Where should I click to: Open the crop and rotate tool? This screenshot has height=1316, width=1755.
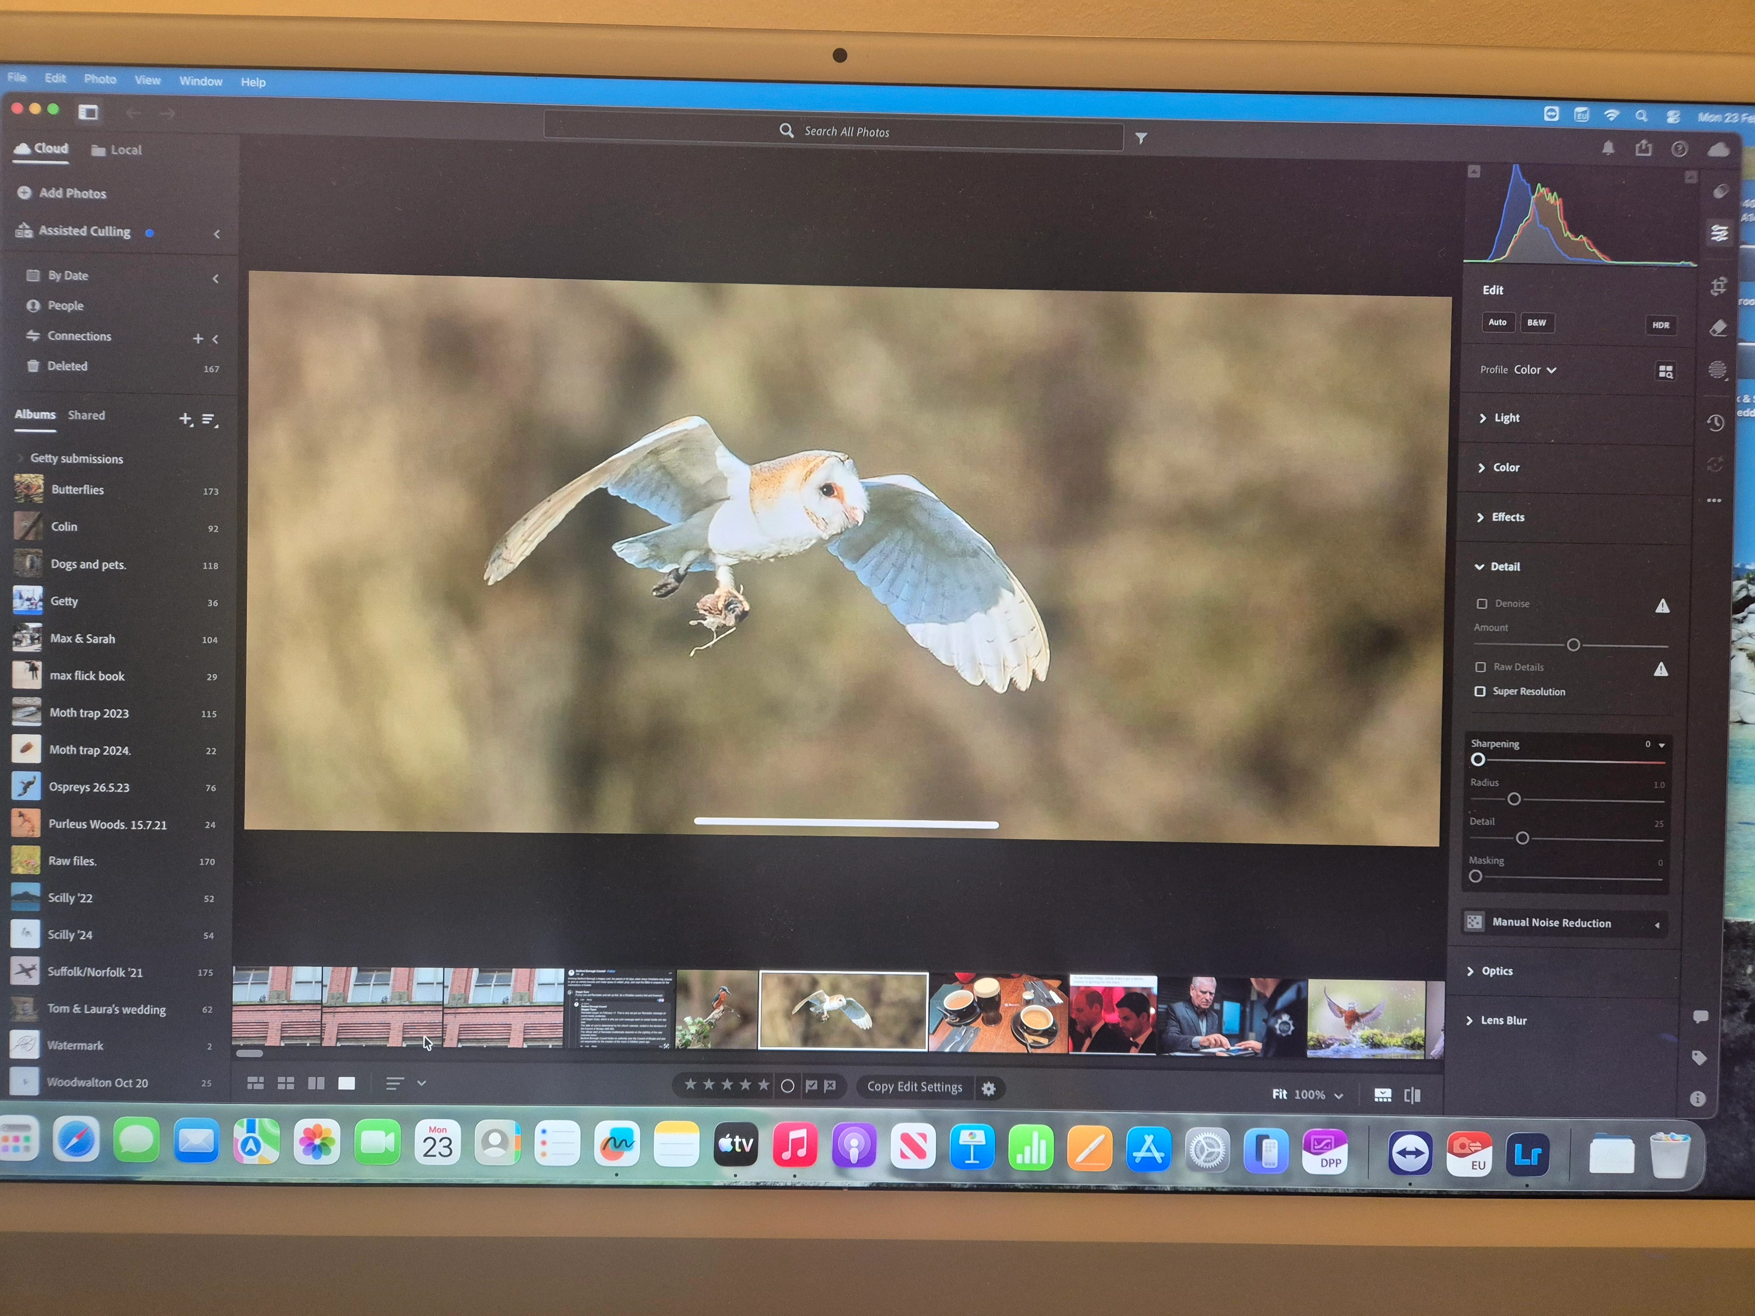pos(1719,287)
